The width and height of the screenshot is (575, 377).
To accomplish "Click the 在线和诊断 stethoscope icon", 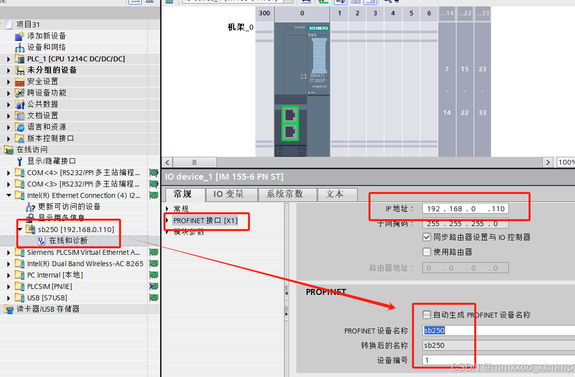I will pyautogui.click(x=41, y=241).
